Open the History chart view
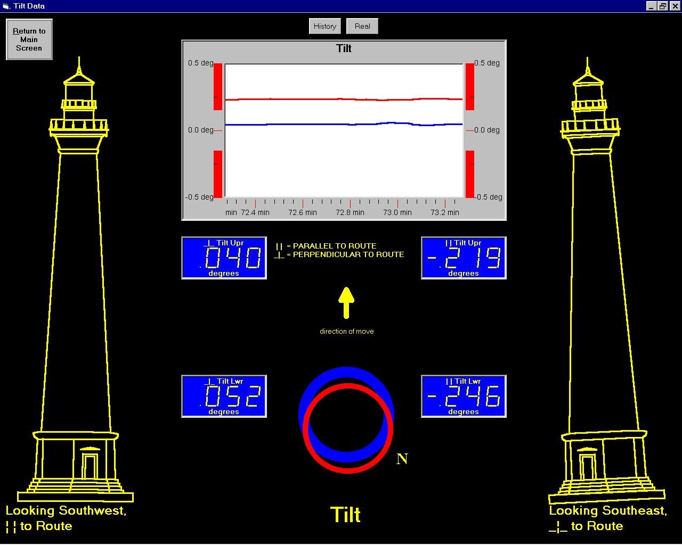 [x=324, y=26]
